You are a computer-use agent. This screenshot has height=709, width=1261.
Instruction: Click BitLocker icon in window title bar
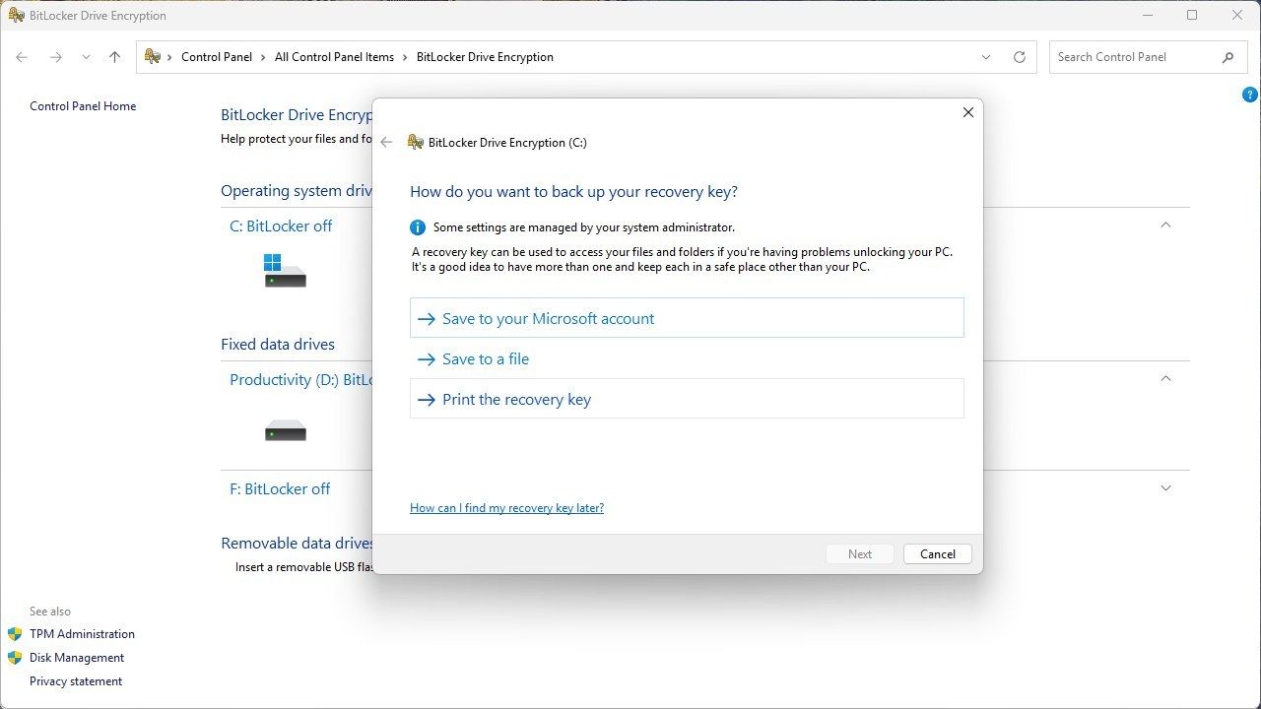[x=16, y=15]
